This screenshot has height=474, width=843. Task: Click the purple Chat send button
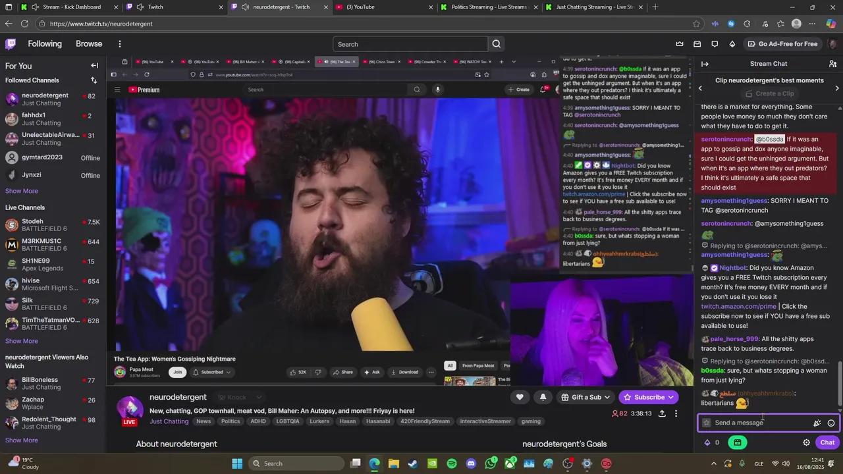coord(827,442)
